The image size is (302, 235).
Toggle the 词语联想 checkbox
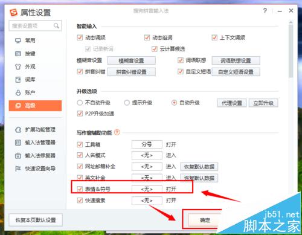pos(181,60)
